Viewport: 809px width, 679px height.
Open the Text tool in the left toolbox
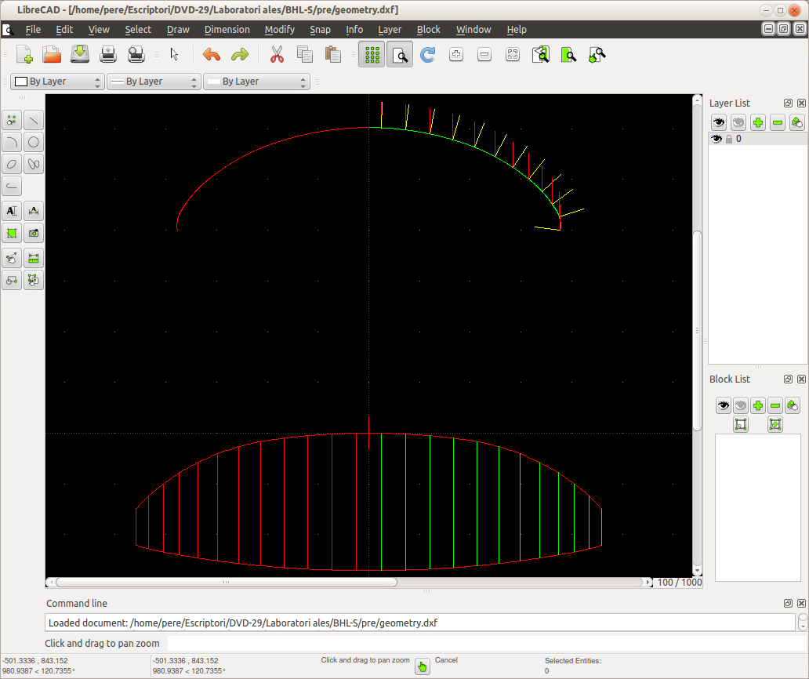pyautogui.click(x=12, y=211)
